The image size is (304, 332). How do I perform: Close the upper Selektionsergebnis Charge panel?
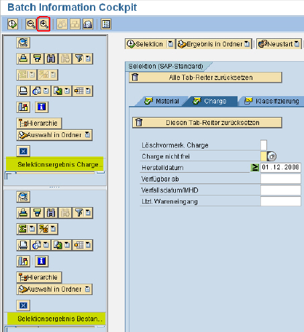click(x=23, y=151)
